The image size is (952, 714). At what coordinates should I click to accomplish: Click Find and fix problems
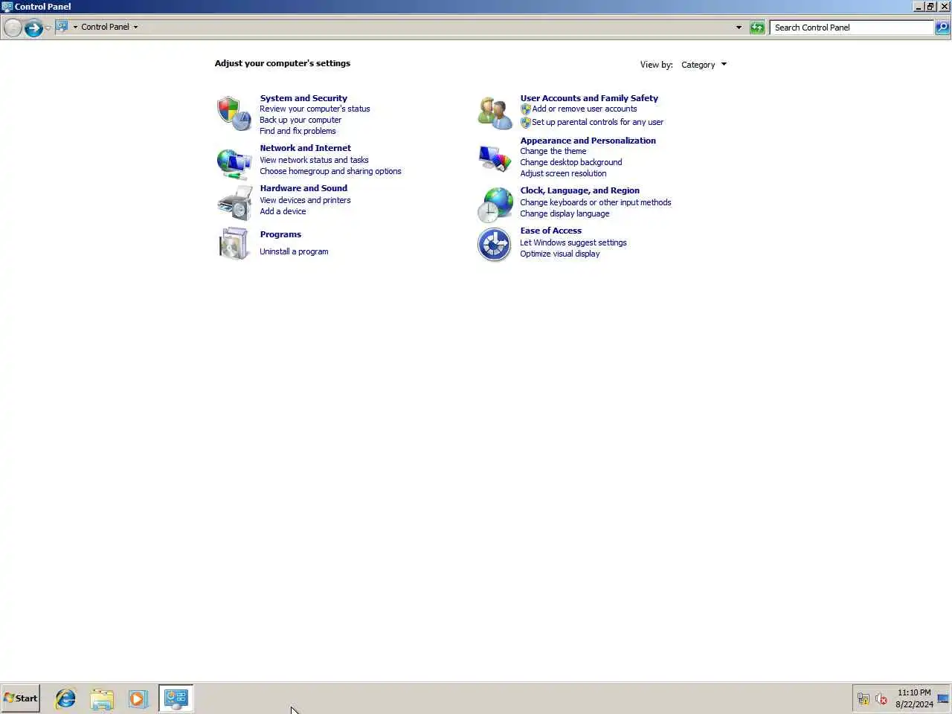297,131
